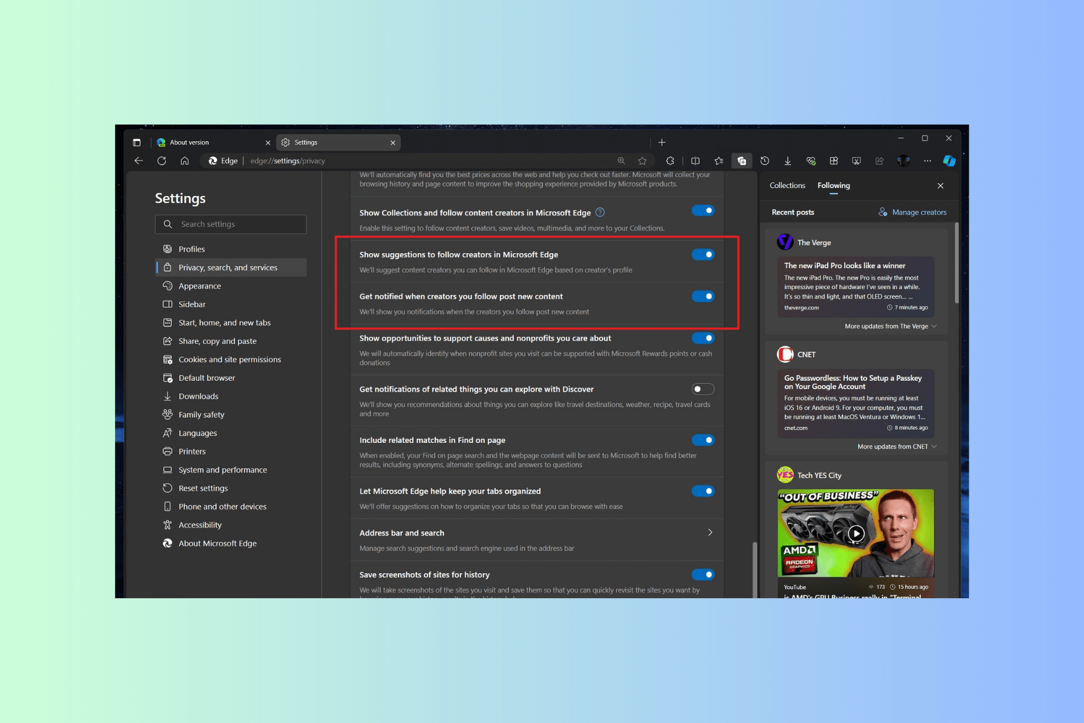
Task: Switch to the Collections pane tab
Action: pos(787,186)
